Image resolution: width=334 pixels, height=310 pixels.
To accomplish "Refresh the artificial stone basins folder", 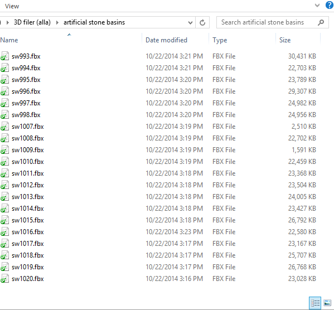I will [x=202, y=22].
